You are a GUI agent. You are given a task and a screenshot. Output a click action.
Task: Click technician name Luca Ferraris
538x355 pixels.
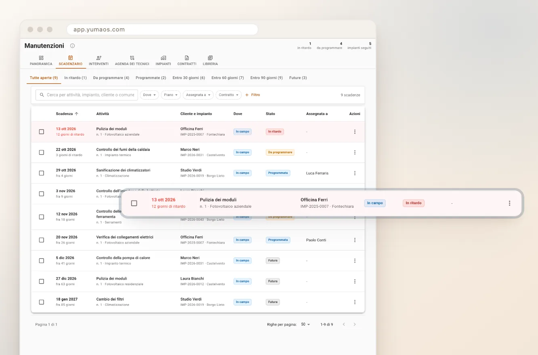pos(317,173)
